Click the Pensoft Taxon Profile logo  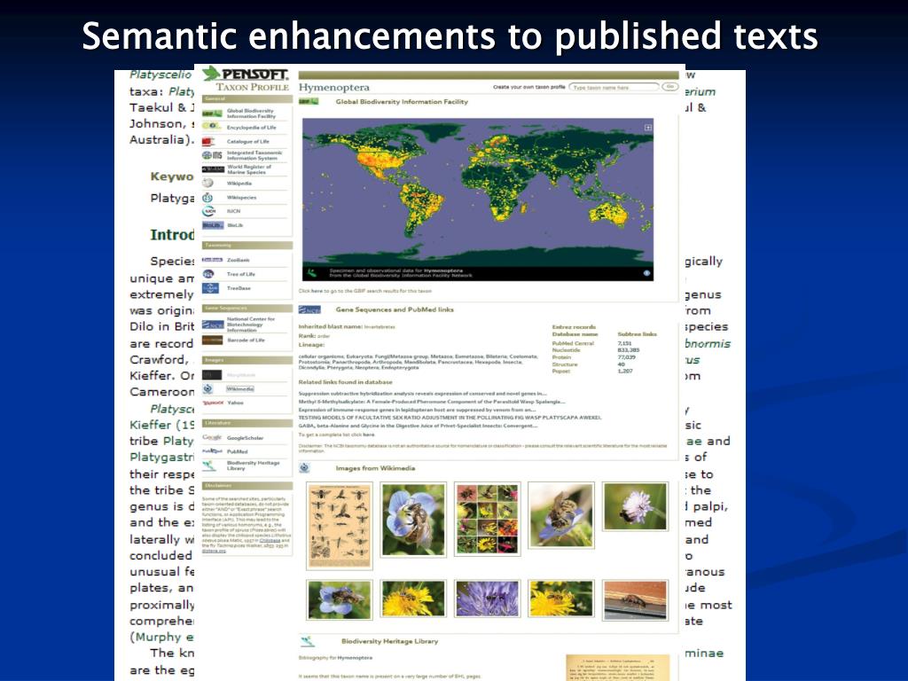coord(247,79)
